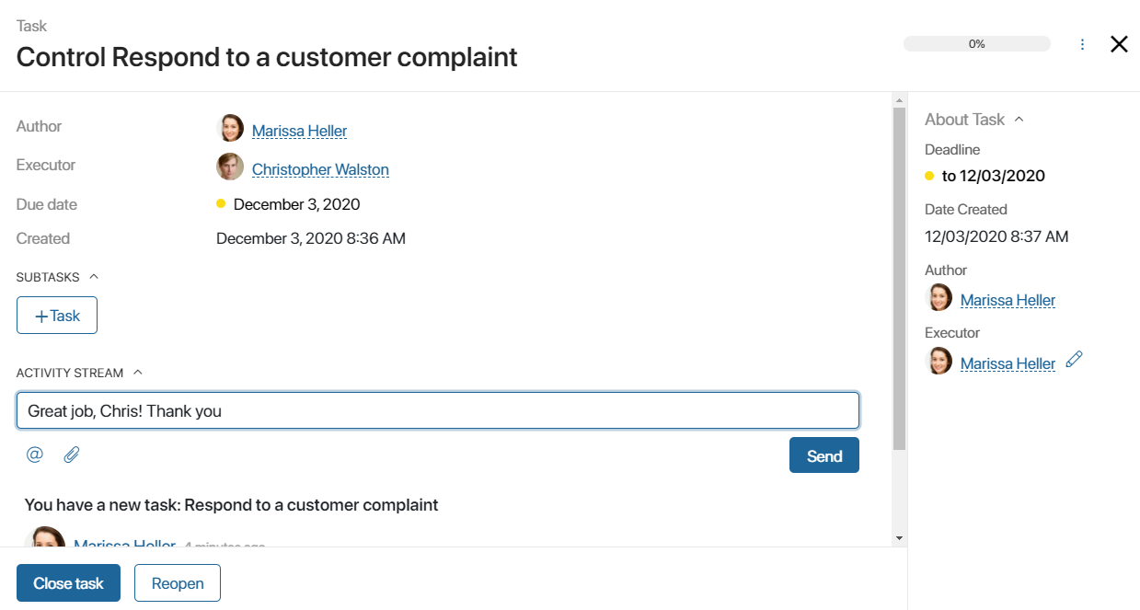Send the comment
The width and height of the screenshot is (1140, 610).
[824, 455]
